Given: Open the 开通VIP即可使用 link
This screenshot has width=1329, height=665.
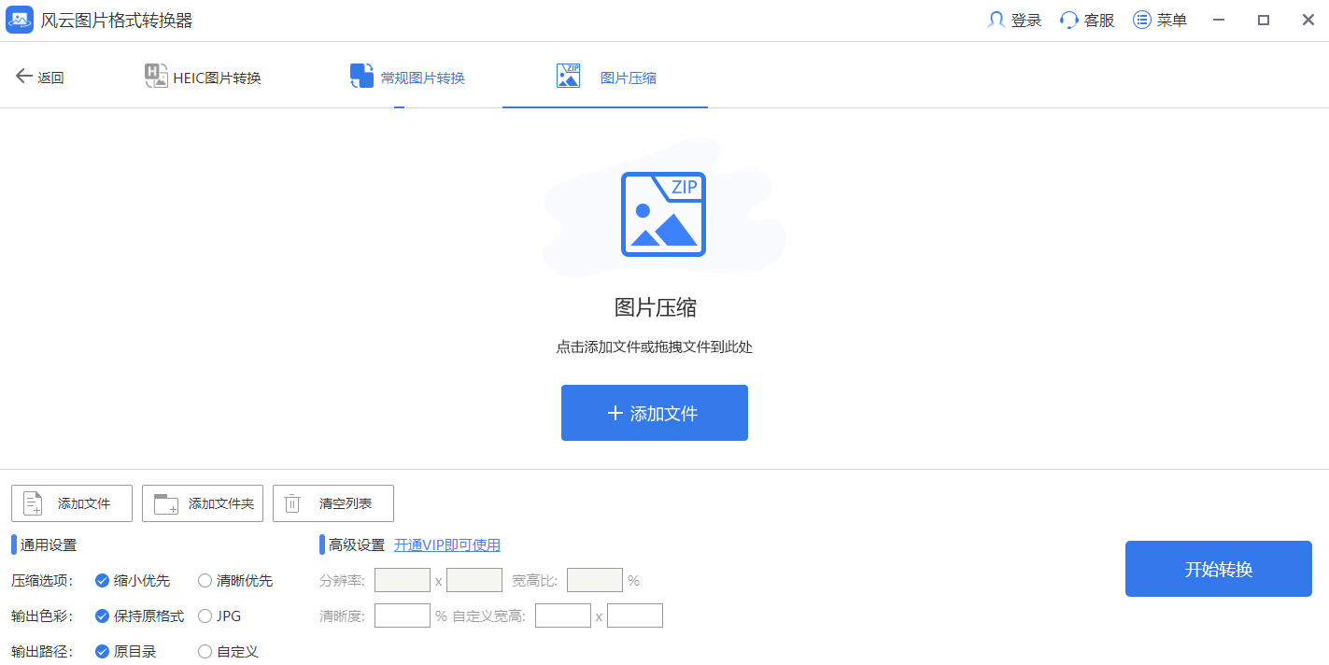Looking at the screenshot, I should point(446,545).
